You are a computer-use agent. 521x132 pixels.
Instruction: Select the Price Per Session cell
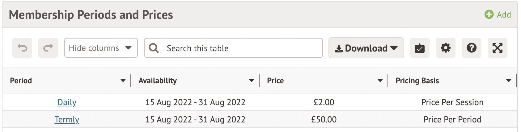[452, 102]
